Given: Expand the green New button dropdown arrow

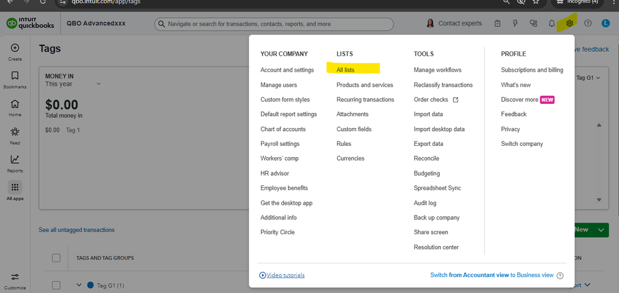Looking at the screenshot, I should click(x=600, y=229).
